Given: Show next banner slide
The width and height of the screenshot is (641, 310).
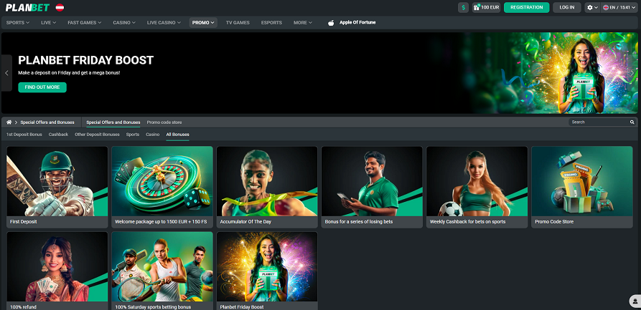Looking at the screenshot, I should pyautogui.click(x=632, y=73).
